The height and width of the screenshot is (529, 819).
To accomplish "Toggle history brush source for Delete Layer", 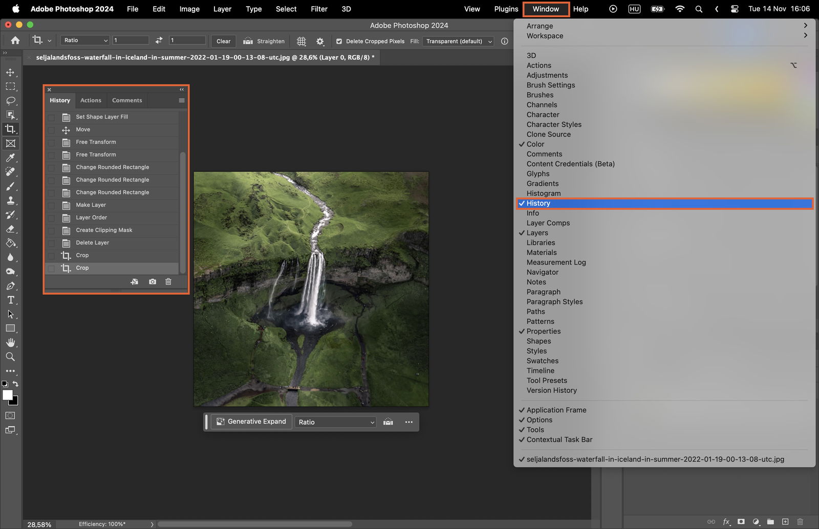I will point(51,243).
